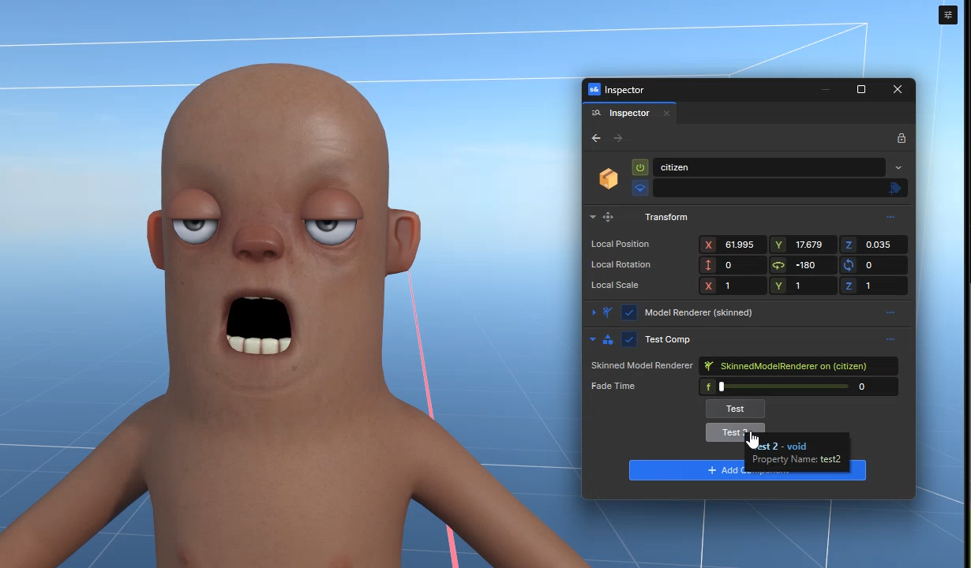Open the dropdown arrow beside citizen name
Screen dimensions: 971x568
click(x=898, y=167)
